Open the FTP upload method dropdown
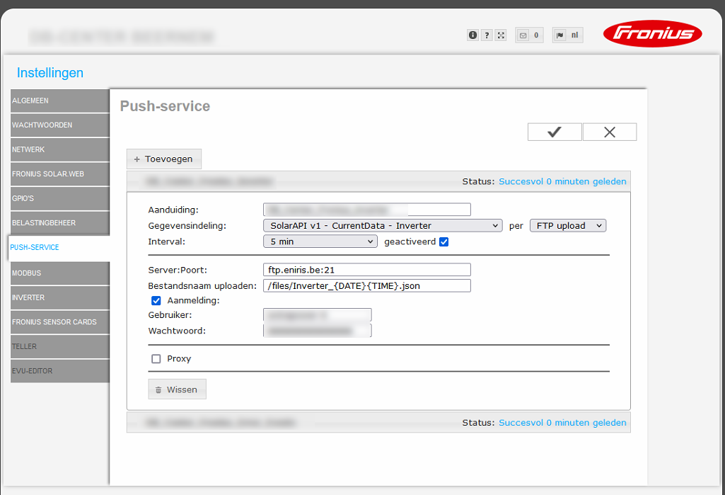Viewport: 725px width, 495px height. click(x=567, y=226)
